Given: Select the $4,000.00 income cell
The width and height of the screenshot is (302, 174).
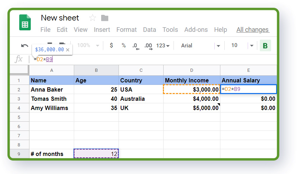Looking at the screenshot, I should 192,99.
